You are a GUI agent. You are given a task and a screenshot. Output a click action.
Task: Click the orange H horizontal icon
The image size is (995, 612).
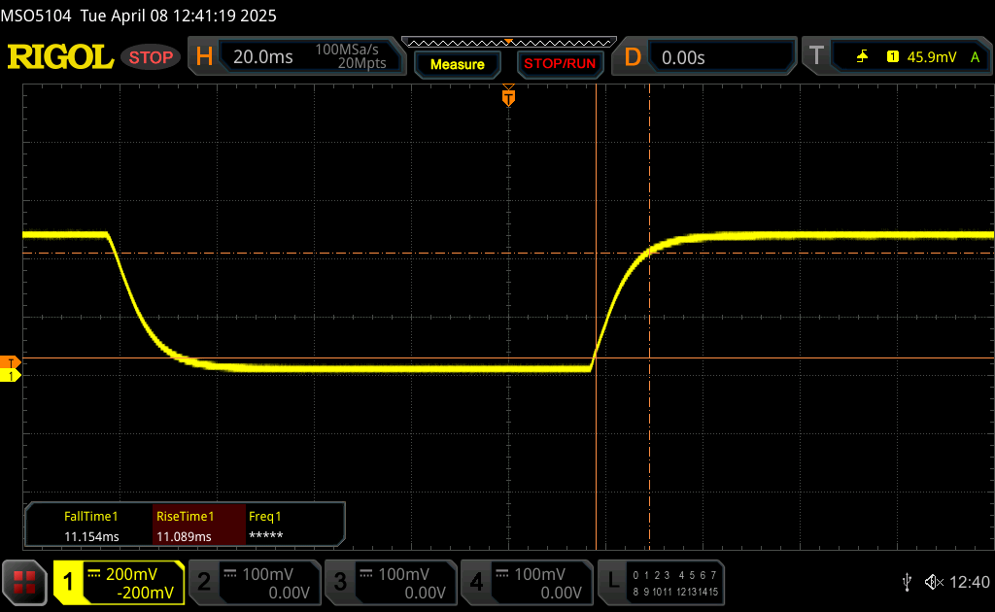click(204, 57)
